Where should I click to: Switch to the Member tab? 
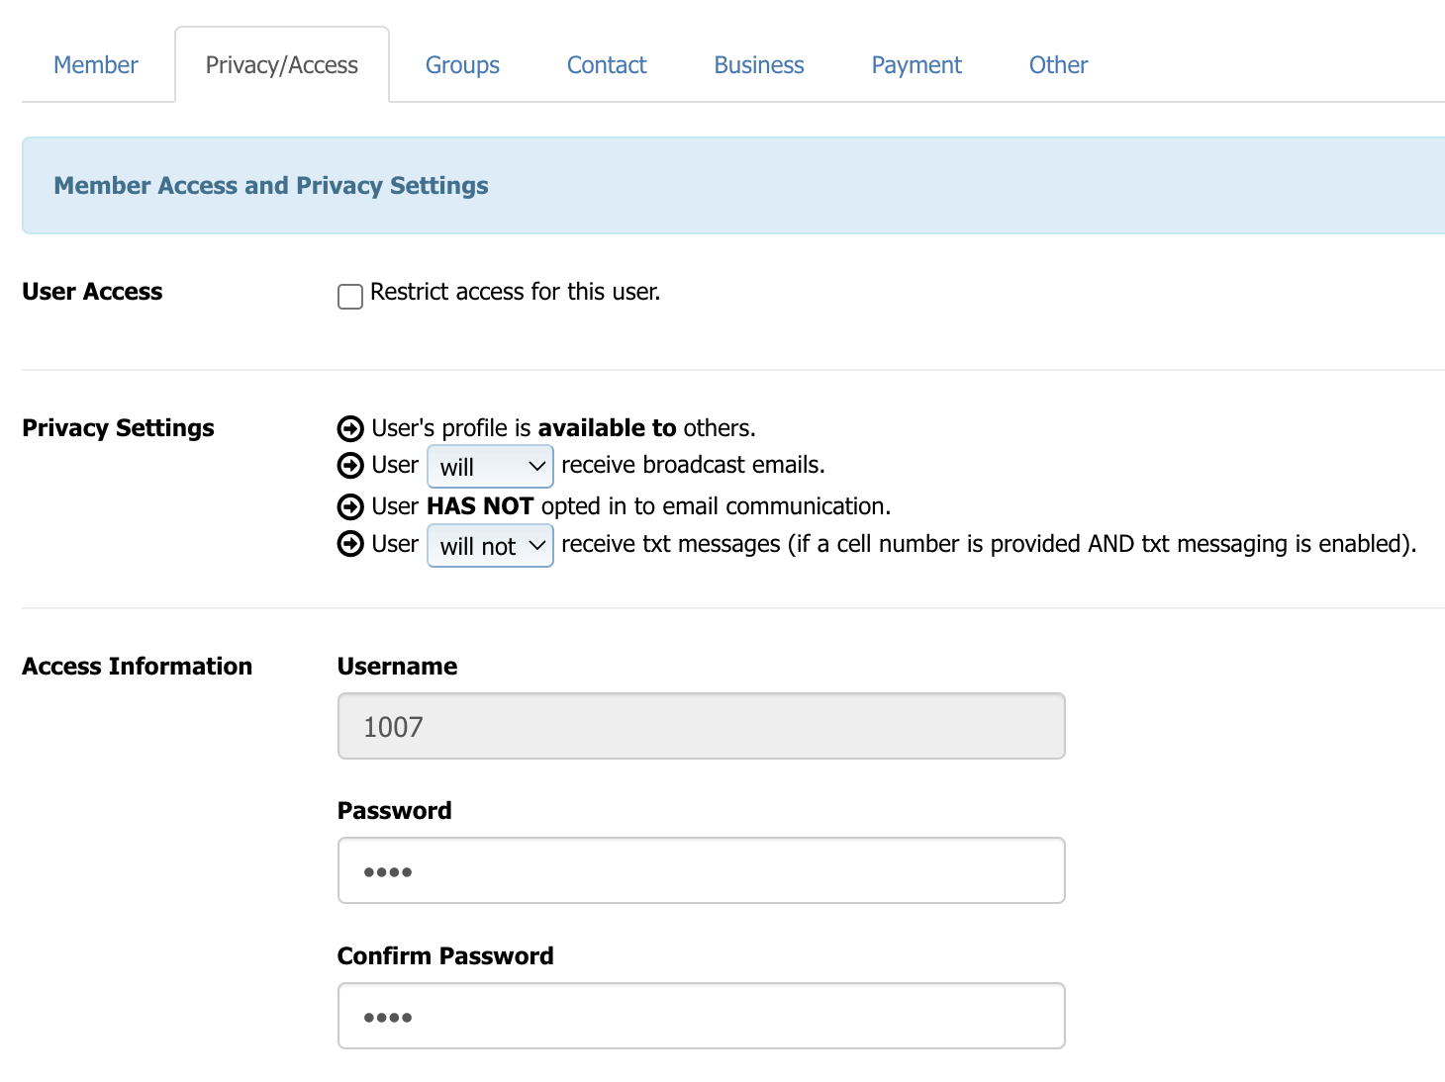[x=96, y=65]
